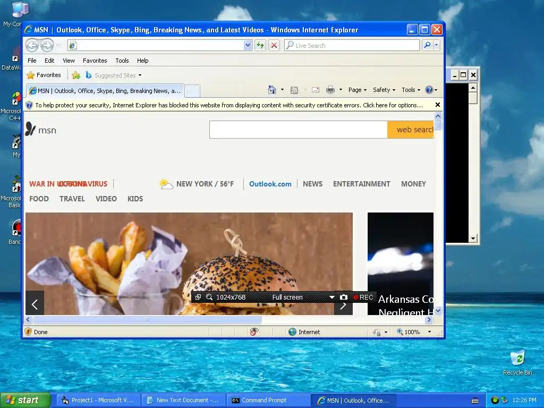Open the Safety dropdown menu
The width and height of the screenshot is (544, 408).
point(384,90)
